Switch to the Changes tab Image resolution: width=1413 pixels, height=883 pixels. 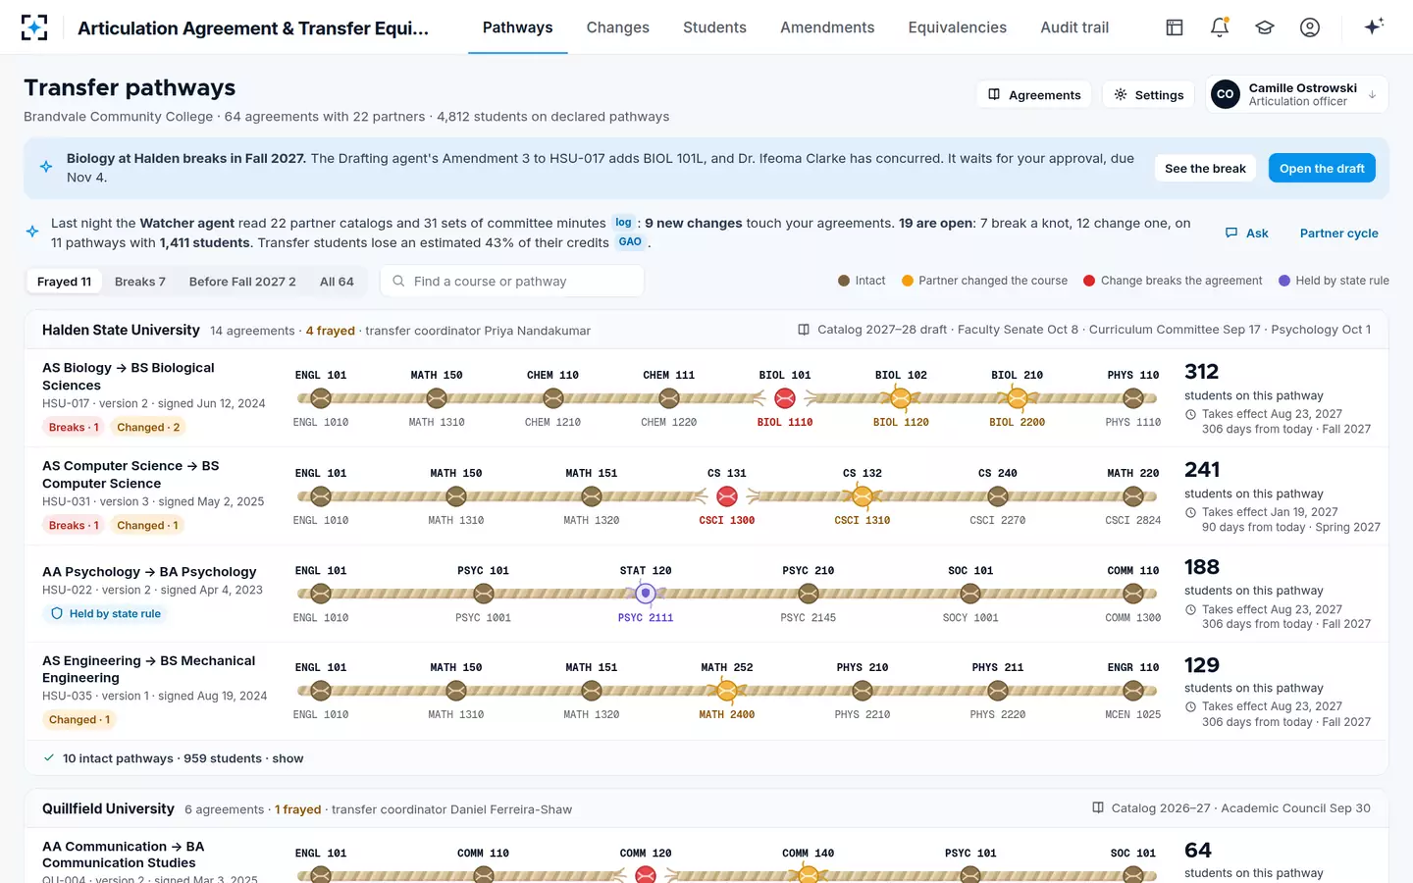point(618,27)
